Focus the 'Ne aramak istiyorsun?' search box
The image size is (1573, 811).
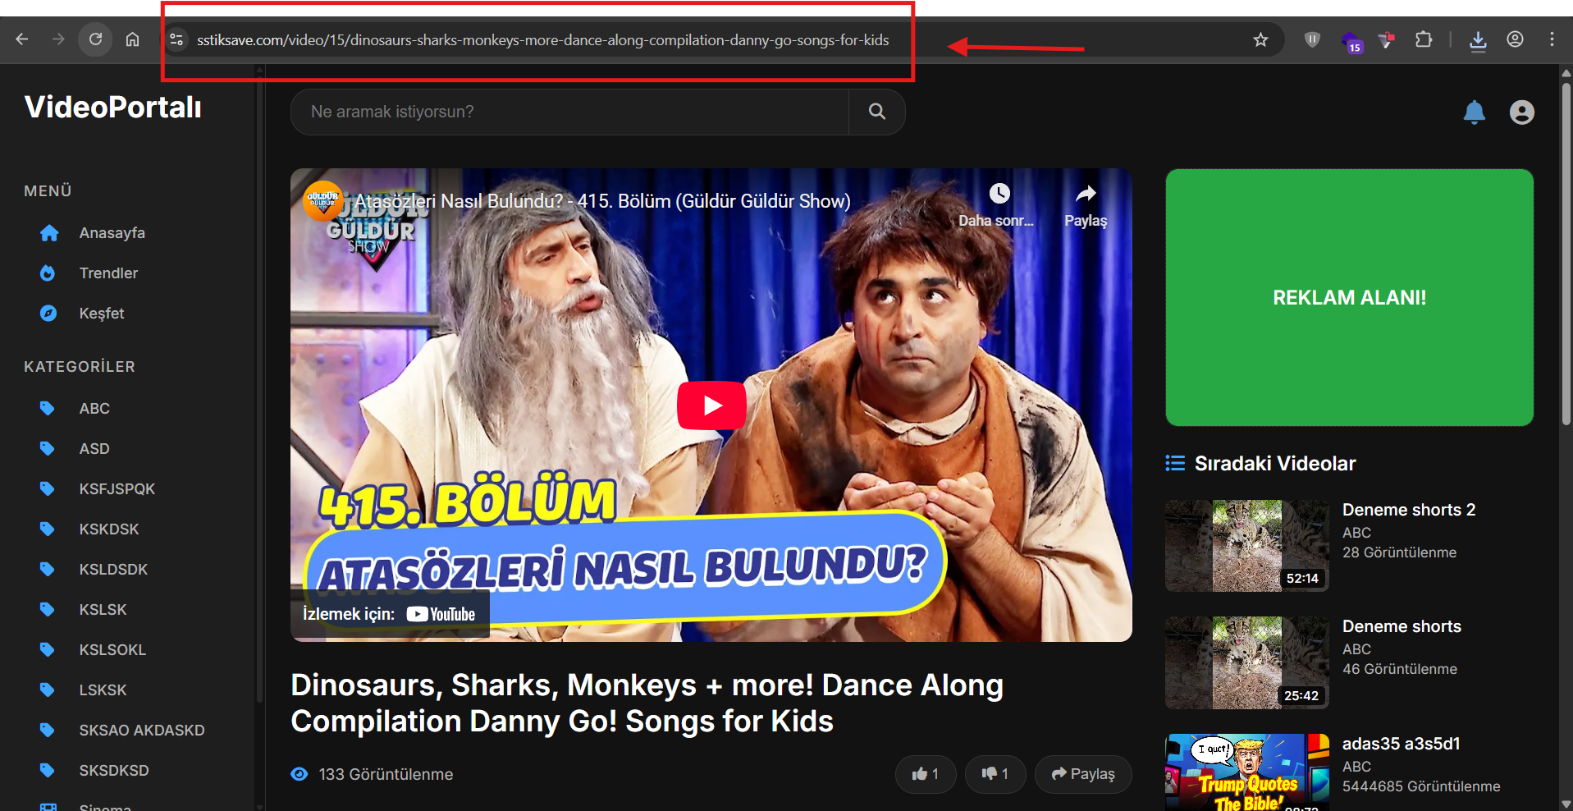pyautogui.click(x=569, y=112)
